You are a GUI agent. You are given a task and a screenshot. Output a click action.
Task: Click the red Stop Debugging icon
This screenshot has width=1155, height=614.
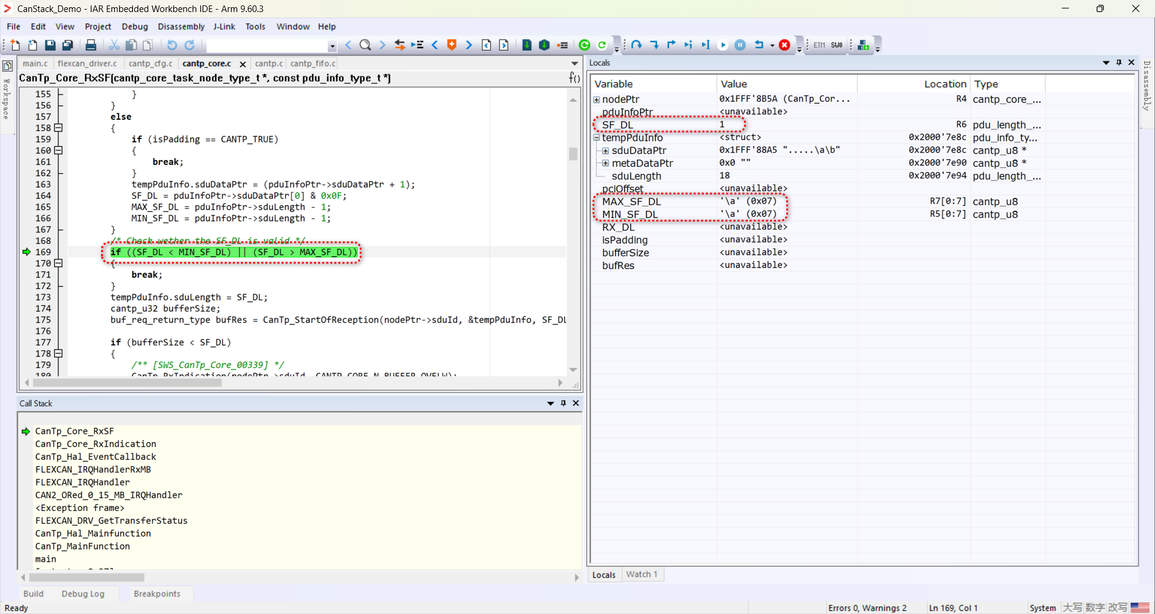pyautogui.click(x=784, y=45)
